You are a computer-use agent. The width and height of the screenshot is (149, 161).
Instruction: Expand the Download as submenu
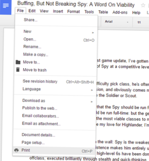point(55,101)
